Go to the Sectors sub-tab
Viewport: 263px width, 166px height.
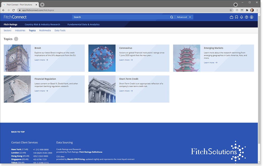click(x=7, y=30)
